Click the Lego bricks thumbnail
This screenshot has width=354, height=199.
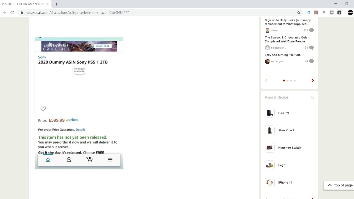[270, 165]
